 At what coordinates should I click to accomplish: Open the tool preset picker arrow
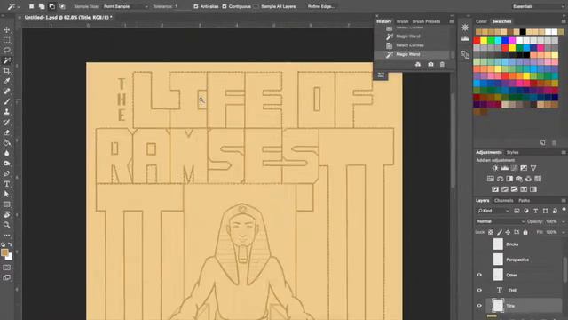point(19,7)
